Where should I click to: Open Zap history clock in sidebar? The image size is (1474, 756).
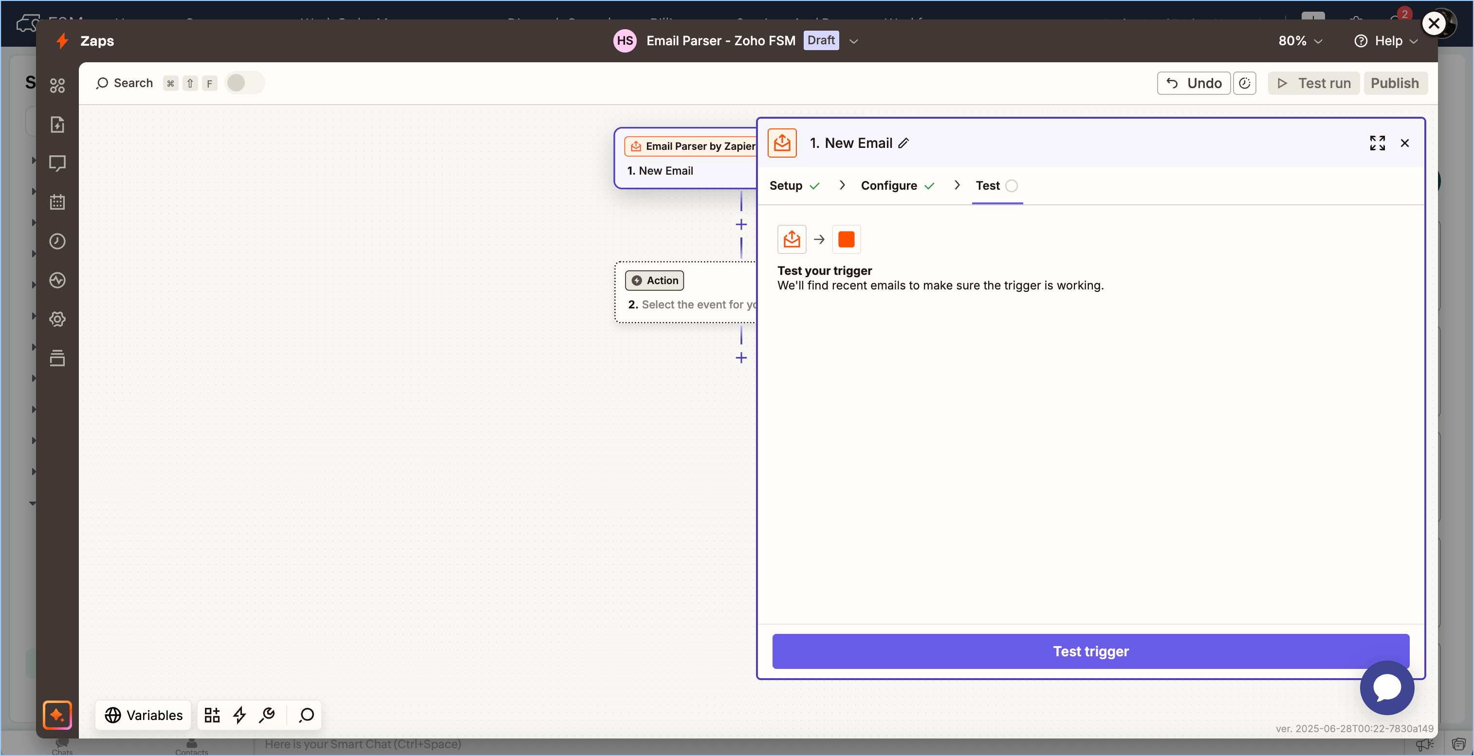click(57, 241)
